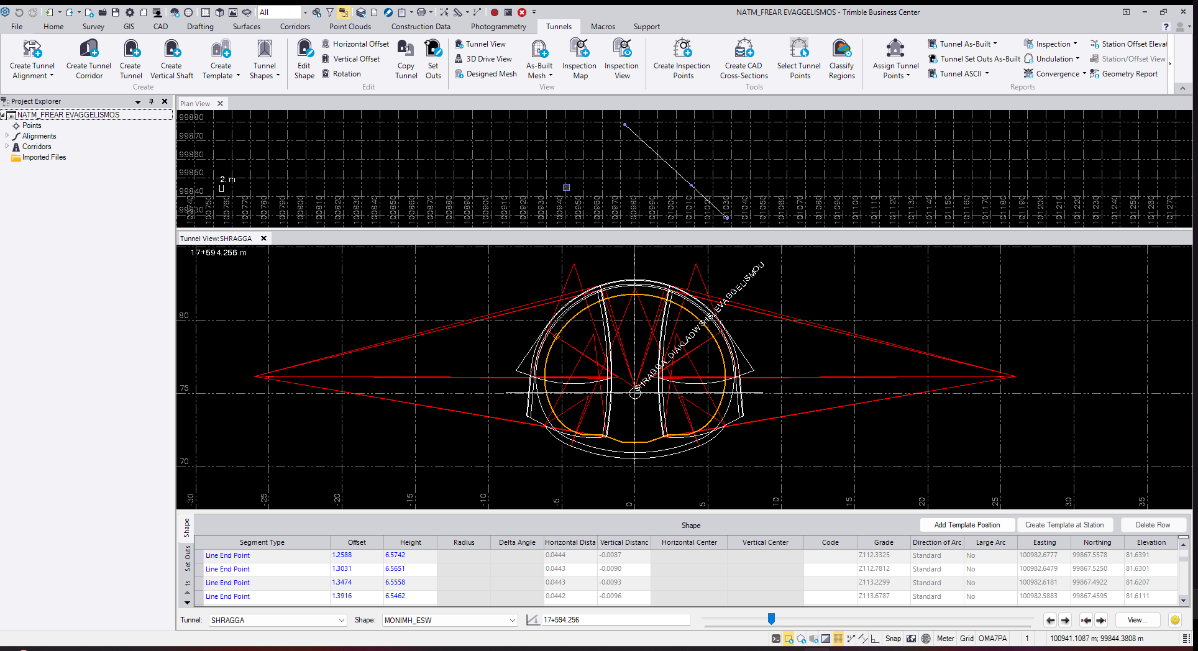Open the Inspection Map tool
This screenshot has height=651, width=1198.
coord(579,49)
